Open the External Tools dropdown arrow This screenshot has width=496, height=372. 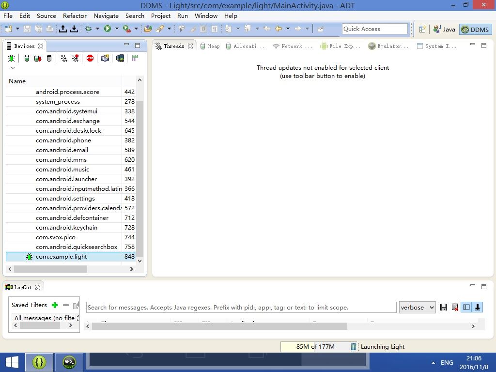136,29
